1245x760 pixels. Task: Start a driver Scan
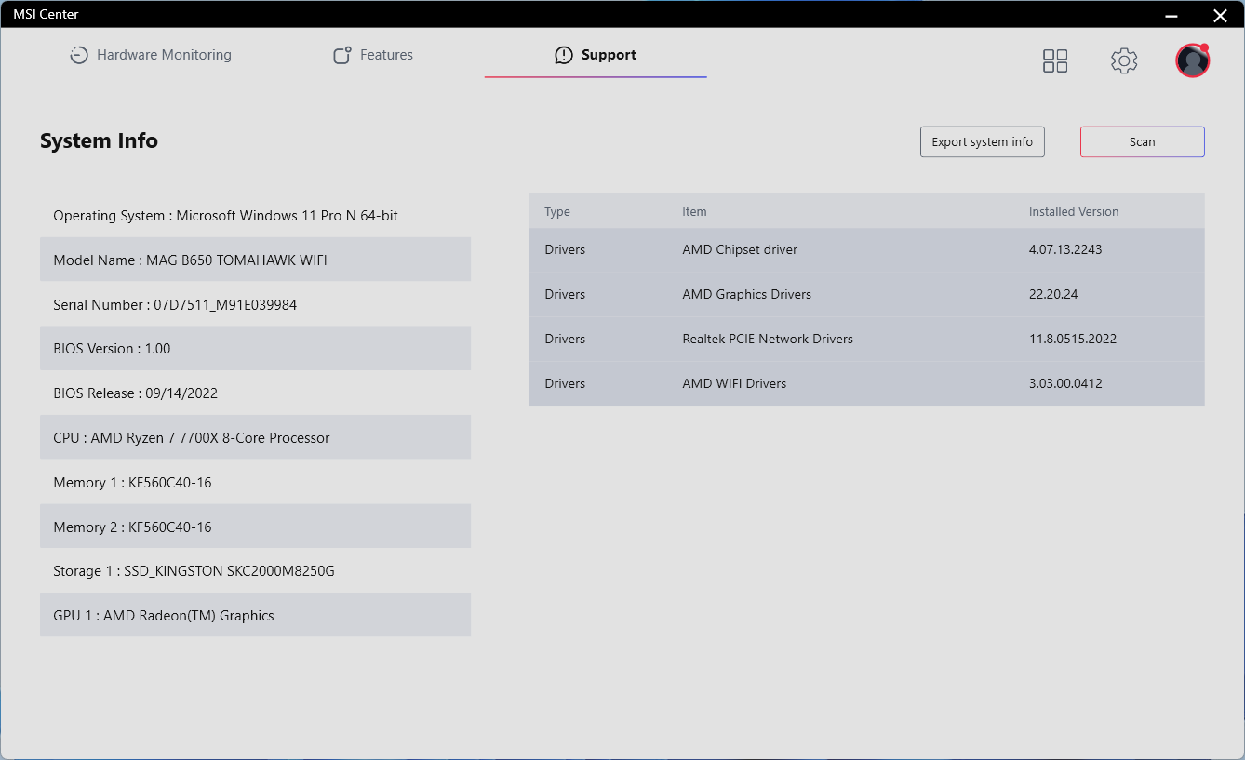coord(1142,142)
